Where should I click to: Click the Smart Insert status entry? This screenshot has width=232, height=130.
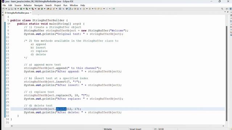135,129
